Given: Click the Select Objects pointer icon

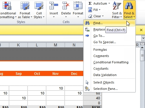Looking at the screenshot, I should pyautogui.click(x=87, y=82).
